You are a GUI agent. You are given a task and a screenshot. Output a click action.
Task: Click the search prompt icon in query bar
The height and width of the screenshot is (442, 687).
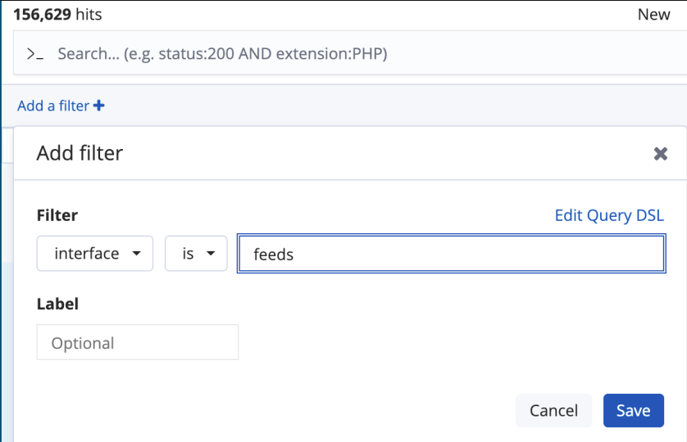coord(34,54)
